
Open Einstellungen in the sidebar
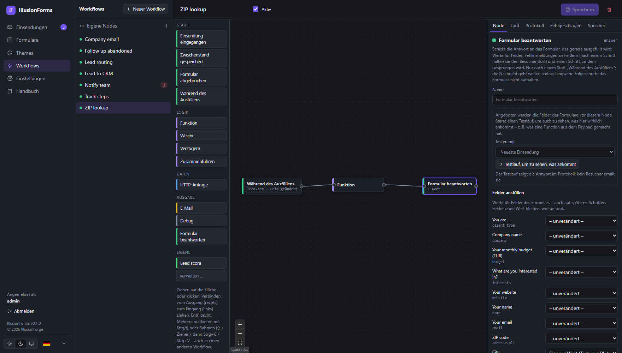click(37, 78)
